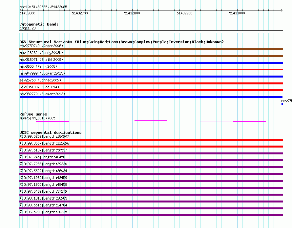Select the UCSC segmental duplications track title
292x228 pixels.
(x=51, y=132)
